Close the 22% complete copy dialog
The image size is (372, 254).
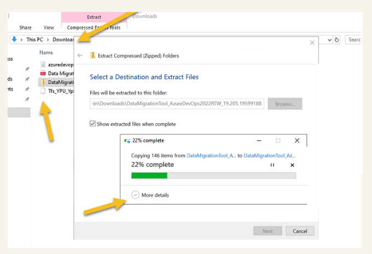(297, 140)
